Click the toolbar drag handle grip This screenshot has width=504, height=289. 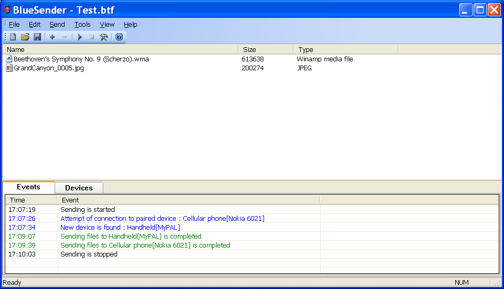tap(5, 37)
